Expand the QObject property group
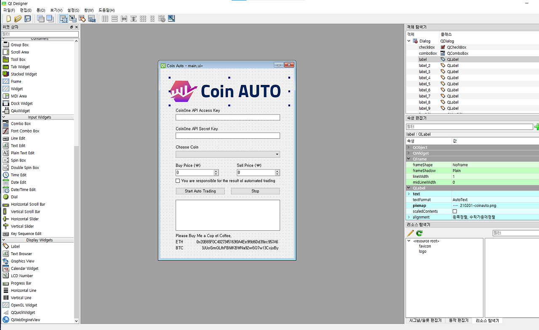 click(x=408, y=148)
